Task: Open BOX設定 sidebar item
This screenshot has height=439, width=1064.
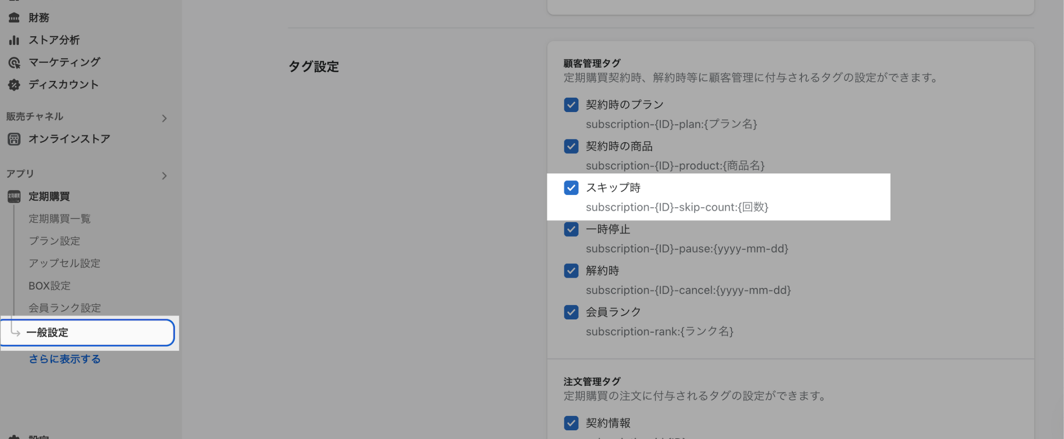Action: click(x=49, y=285)
